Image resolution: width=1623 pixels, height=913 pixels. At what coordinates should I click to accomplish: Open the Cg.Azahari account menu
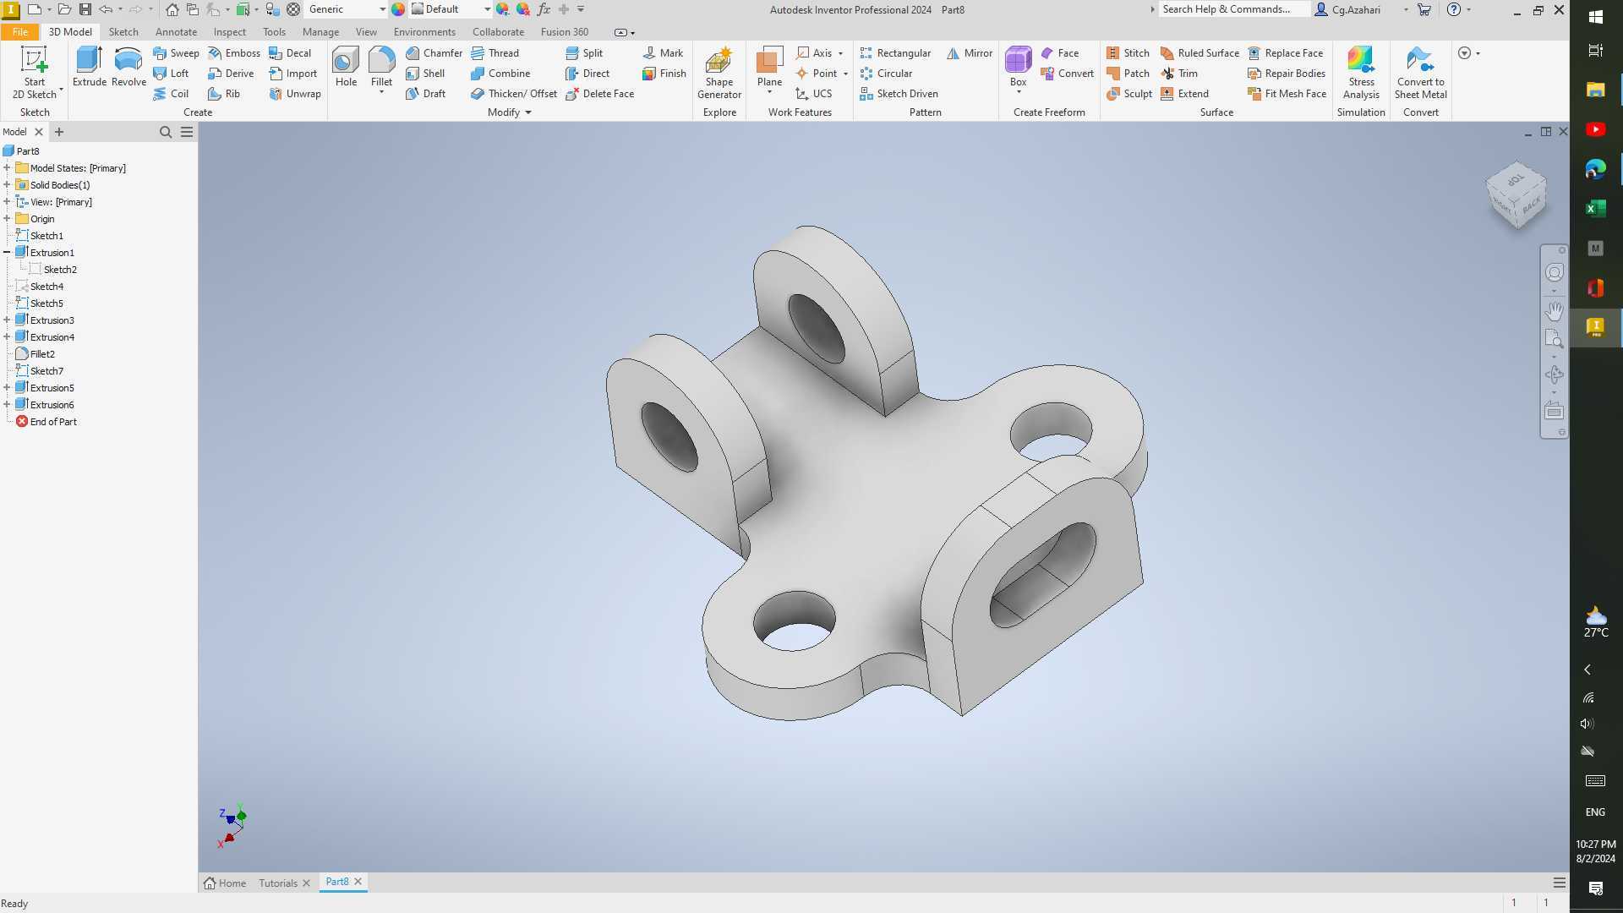tap(1355, 9)
